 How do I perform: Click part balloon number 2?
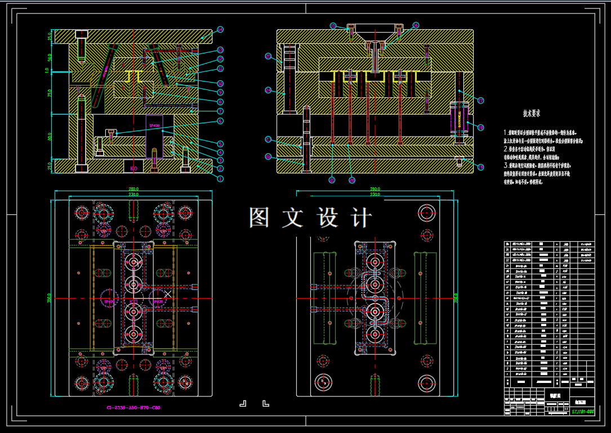coord(220,169)
